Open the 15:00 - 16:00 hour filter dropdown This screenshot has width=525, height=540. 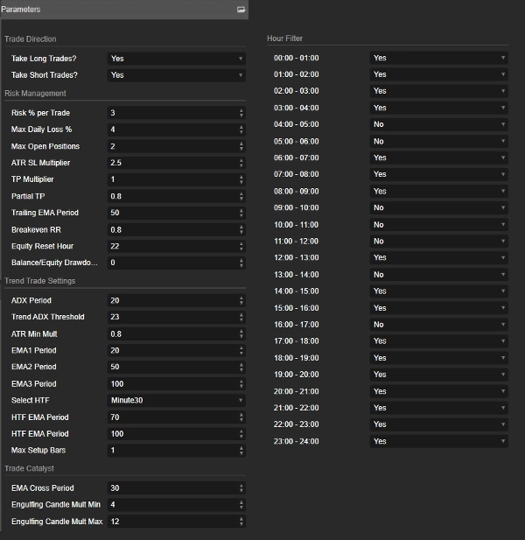pyautogui.click(x=439, y=308)
